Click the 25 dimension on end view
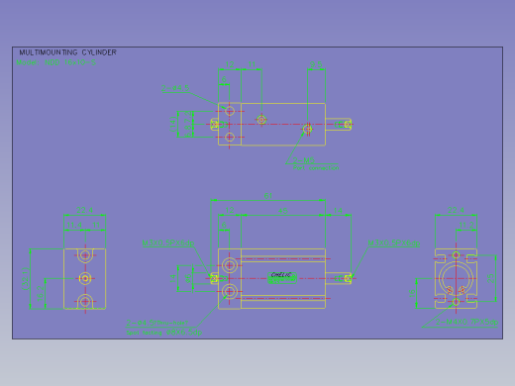 (x=491, y=278)
